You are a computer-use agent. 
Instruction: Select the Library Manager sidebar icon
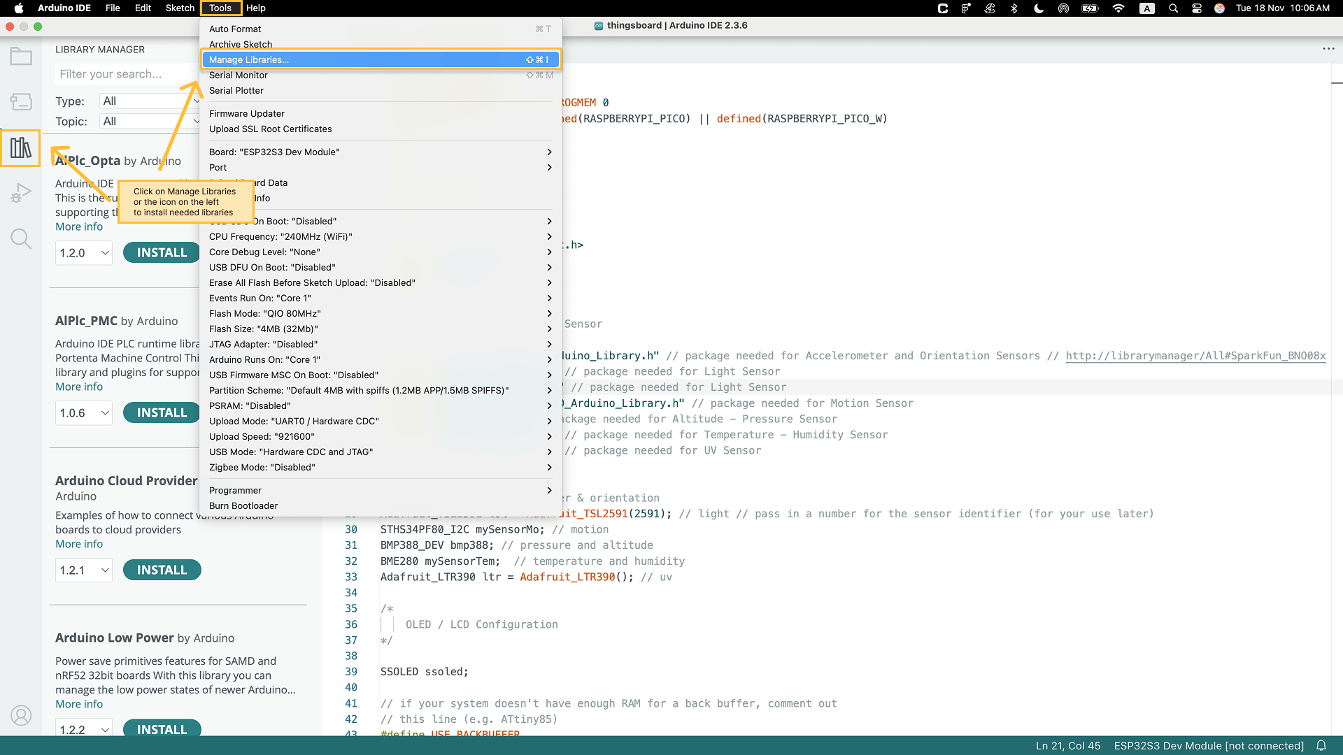pos(21,148)
